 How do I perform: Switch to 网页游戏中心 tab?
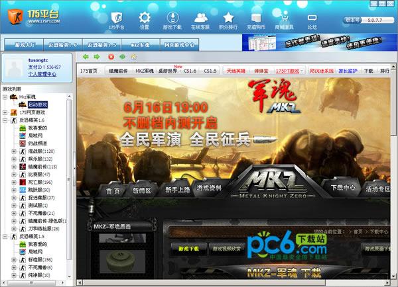tap(180, 45)
